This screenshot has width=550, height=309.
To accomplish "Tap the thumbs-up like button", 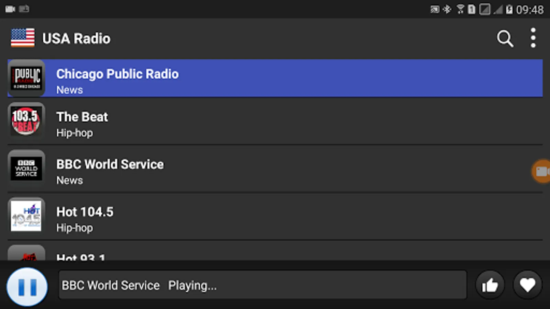I will pos(489,285).
